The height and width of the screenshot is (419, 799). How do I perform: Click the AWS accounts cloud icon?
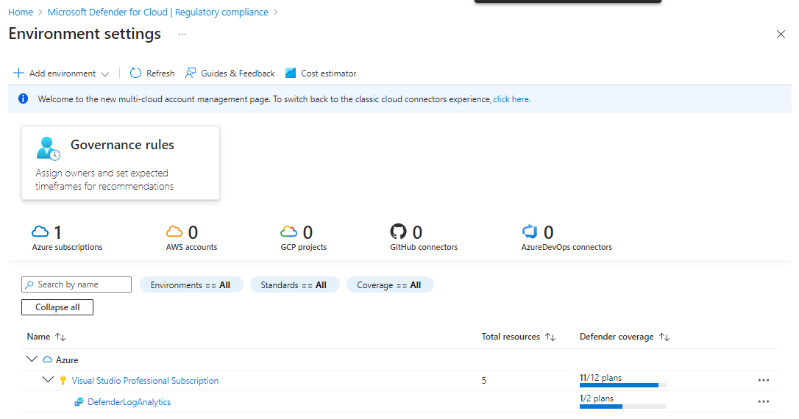[x=174, y=232]
